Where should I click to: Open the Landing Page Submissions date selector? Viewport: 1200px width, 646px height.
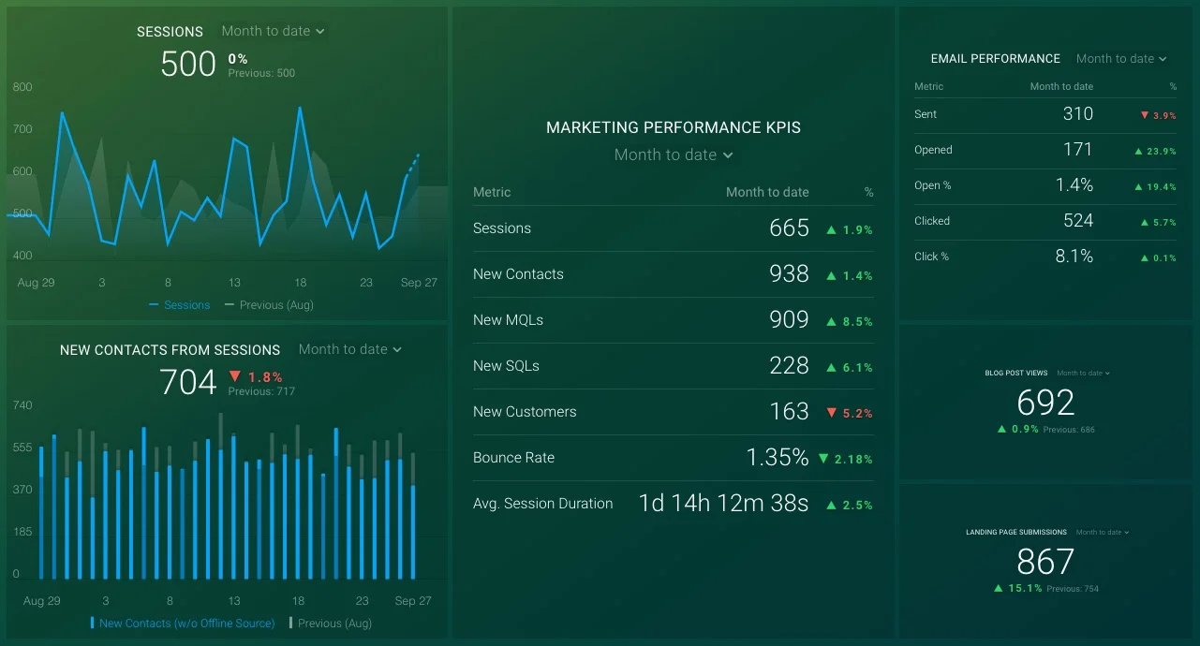pyautogui.click(x=1102, y=532)
